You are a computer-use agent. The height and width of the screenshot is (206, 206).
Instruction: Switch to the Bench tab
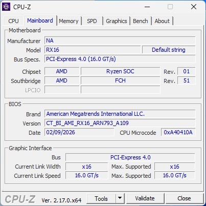[141, 21]
